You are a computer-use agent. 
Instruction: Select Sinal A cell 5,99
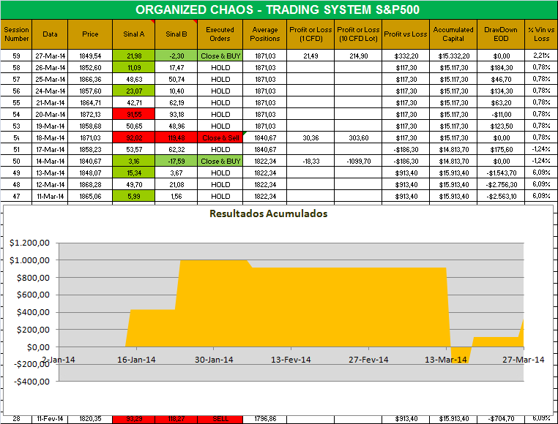[134, 197]
